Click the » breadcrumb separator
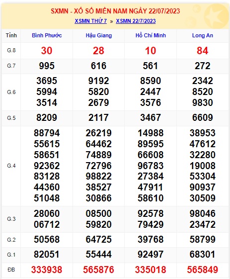The height and width of the screenshot is (279, 230). pyautogui.click(x=111, y=21)
